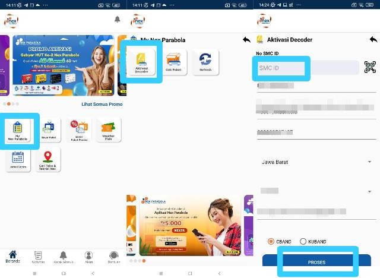Switch to the Beranda tab

[13, 257]
